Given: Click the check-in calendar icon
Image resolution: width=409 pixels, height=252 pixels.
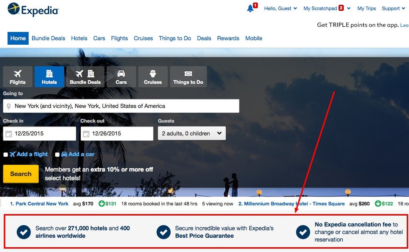Looking at the screenshot, I should pos(9,133).
